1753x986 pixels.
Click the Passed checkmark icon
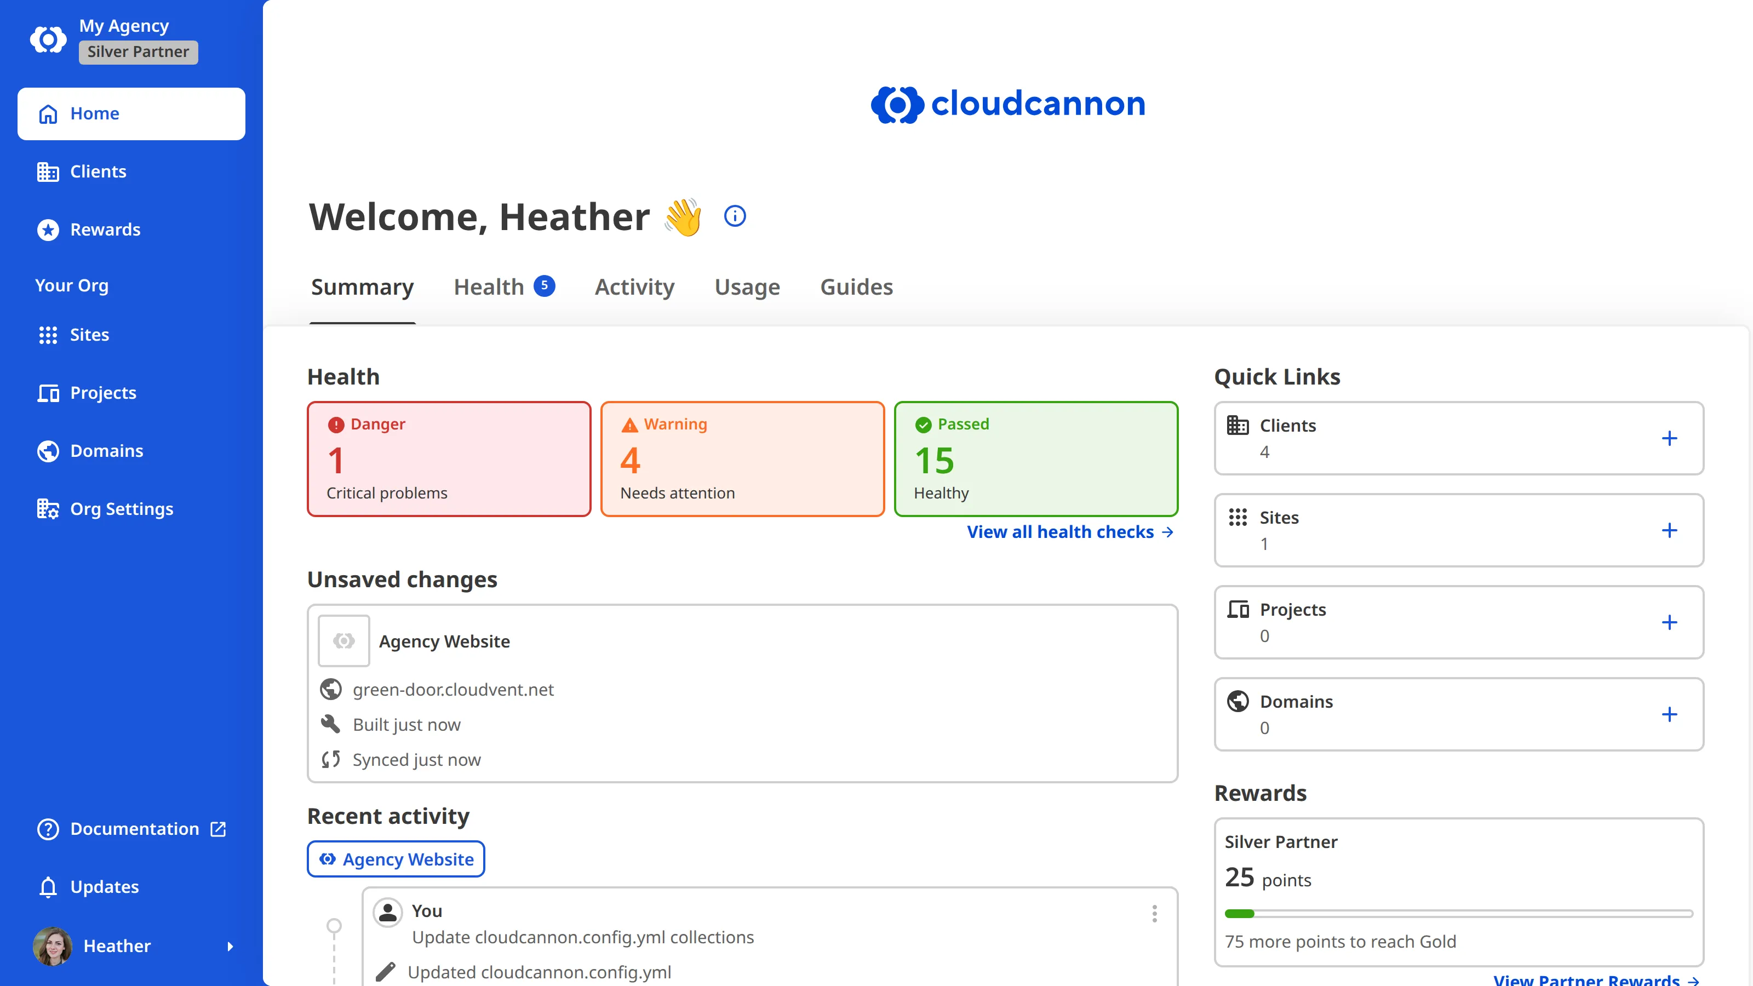point(924,425)
